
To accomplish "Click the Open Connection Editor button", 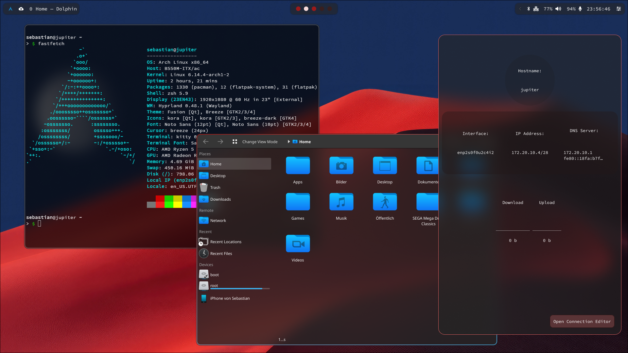I will click(x=582, y=321).
